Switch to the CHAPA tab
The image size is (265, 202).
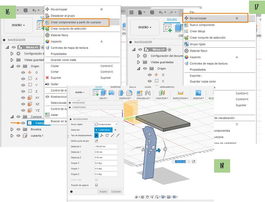pyautogui.click(x=148, y=87)
